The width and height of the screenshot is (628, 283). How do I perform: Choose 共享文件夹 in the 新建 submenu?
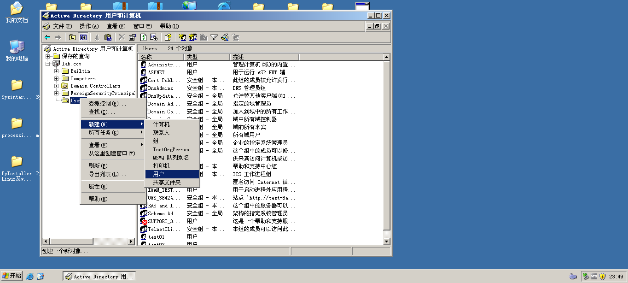coord(172,183)
